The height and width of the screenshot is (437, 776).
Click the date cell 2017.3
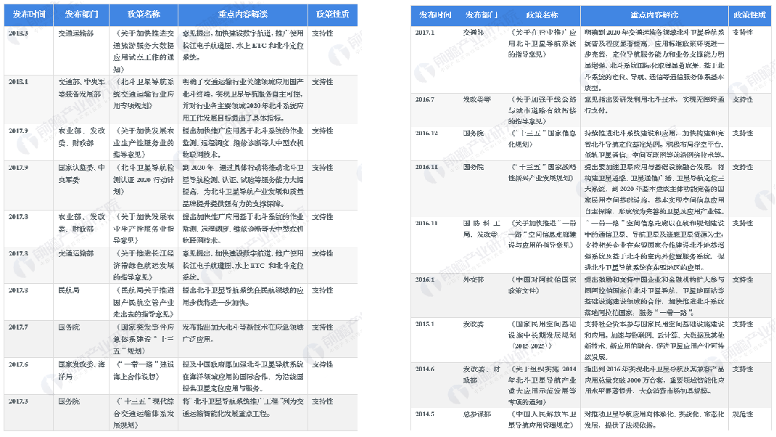[x=18, y=401]
